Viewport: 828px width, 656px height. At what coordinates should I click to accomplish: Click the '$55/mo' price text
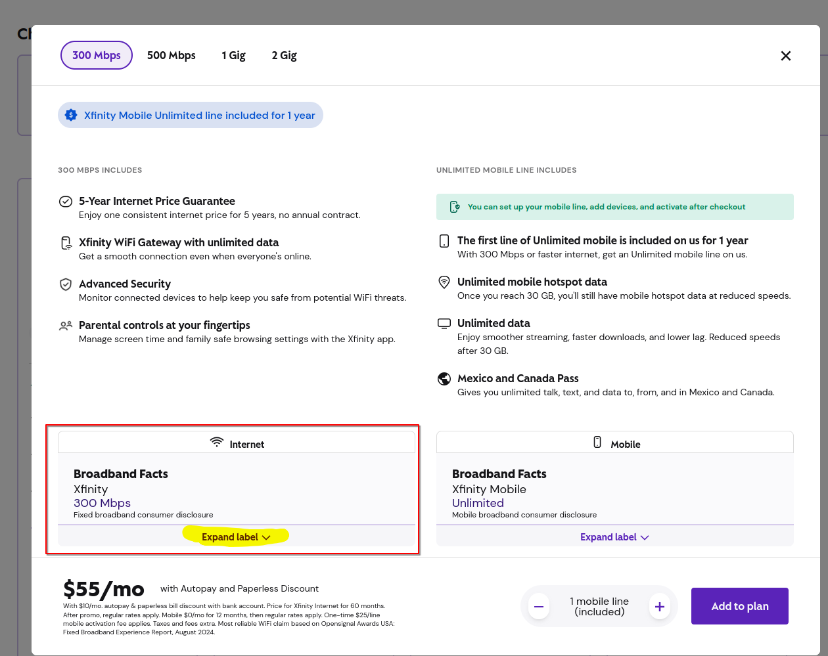104,588
